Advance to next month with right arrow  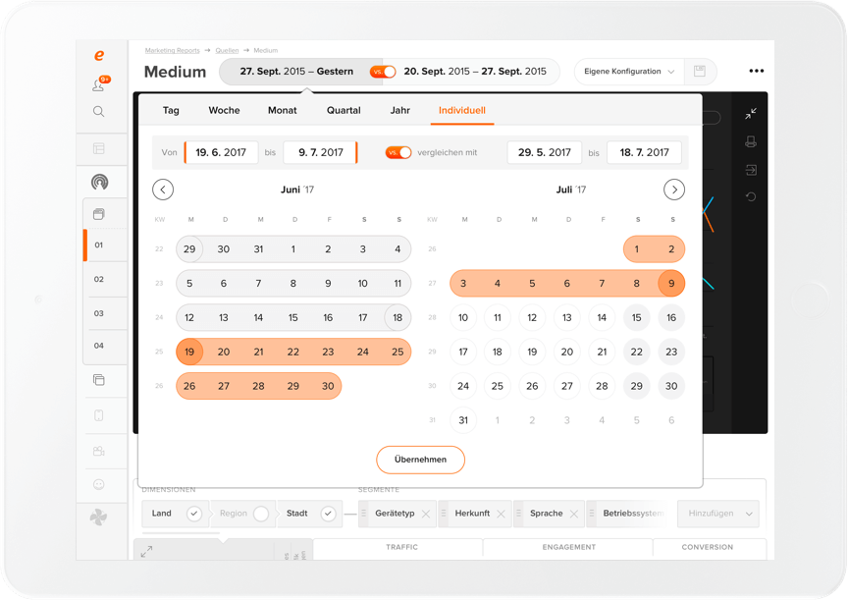(673, 190)
